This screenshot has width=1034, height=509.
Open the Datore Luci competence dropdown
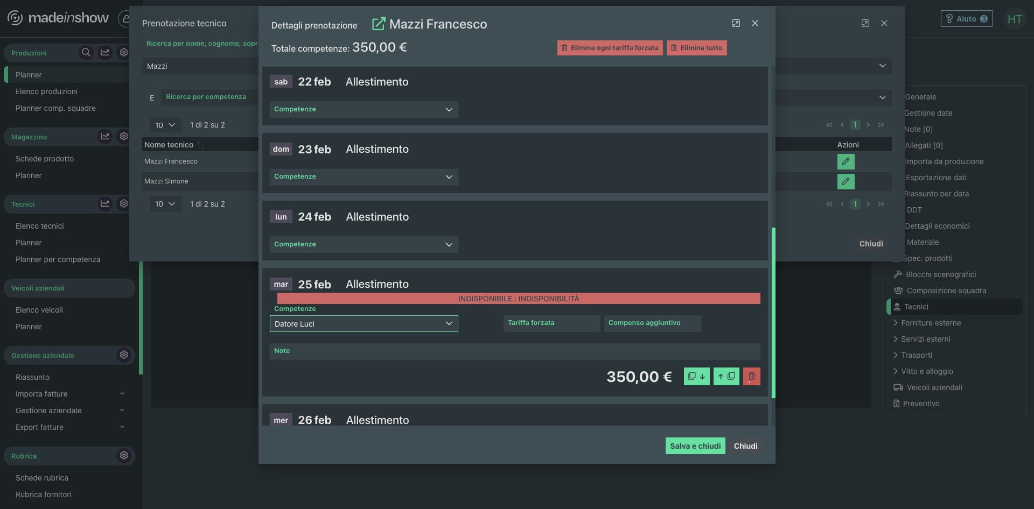[x=364, y=324]
